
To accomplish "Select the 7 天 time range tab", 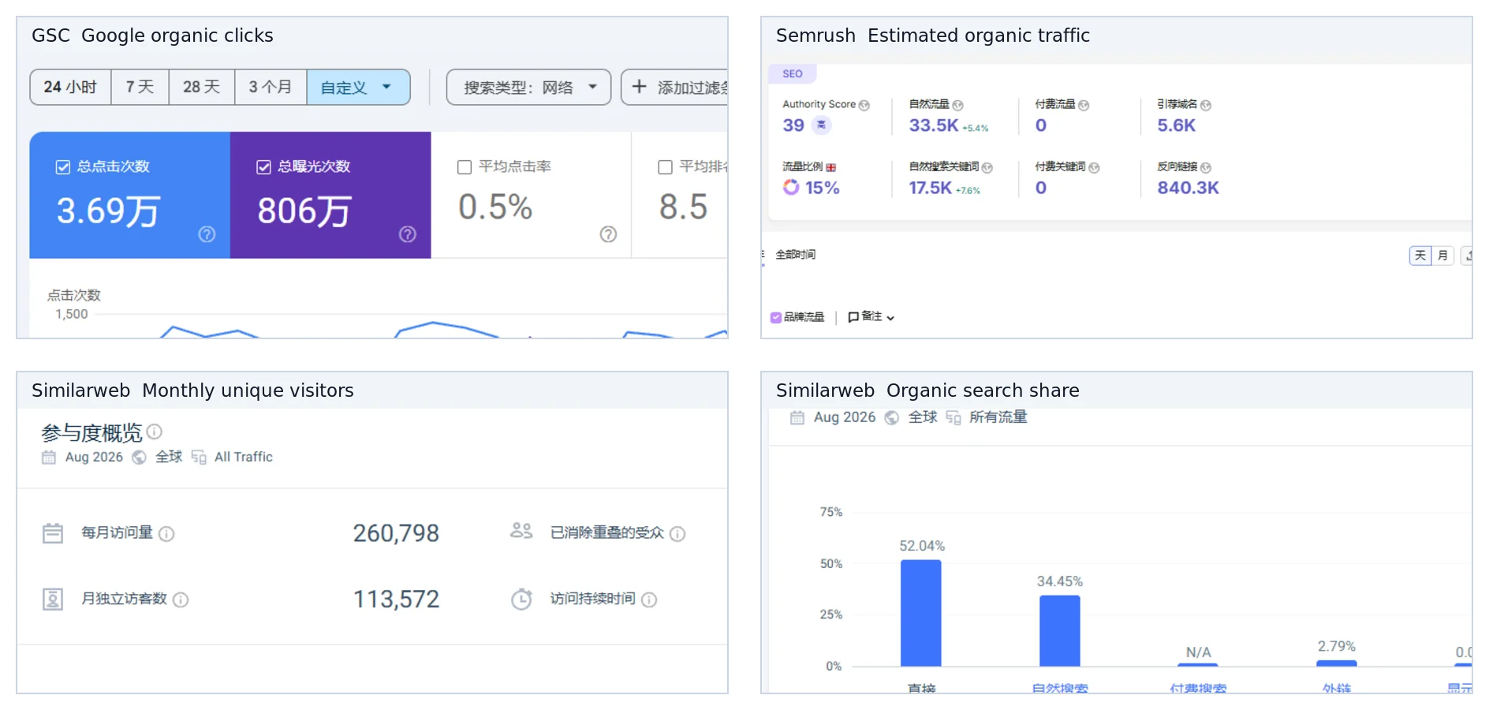I will click(140, 87).
